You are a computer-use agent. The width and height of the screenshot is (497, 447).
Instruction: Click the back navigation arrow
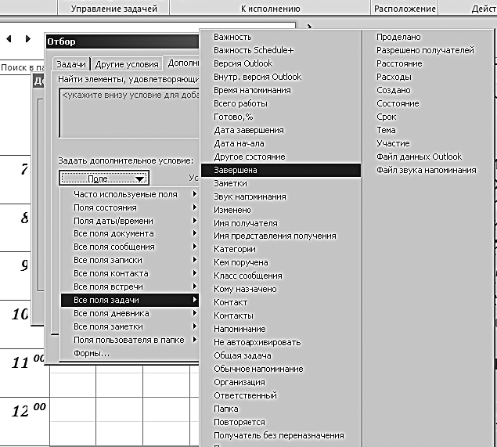[x=9, y=38]
